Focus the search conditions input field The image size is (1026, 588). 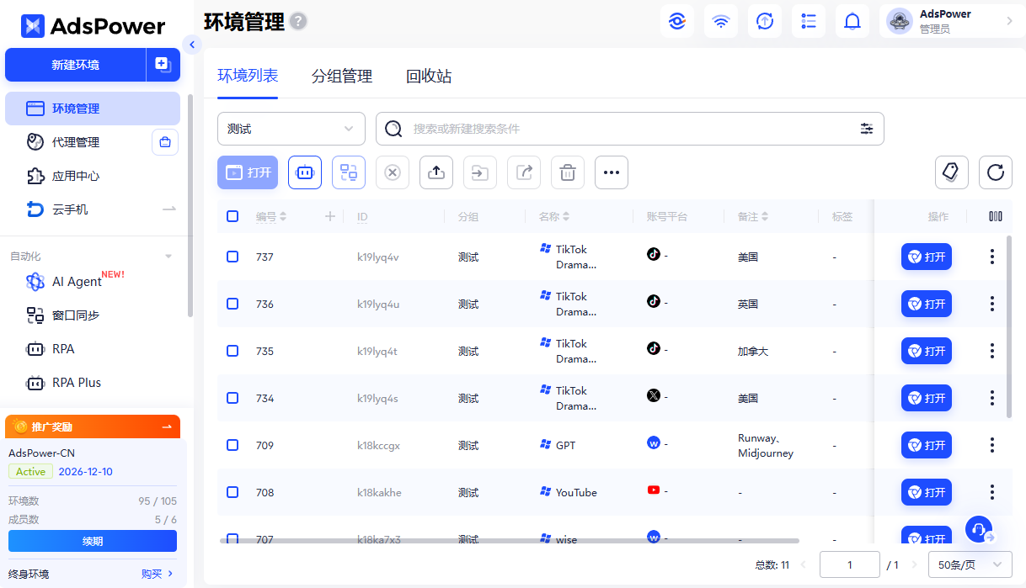click(x=632, y=129)
